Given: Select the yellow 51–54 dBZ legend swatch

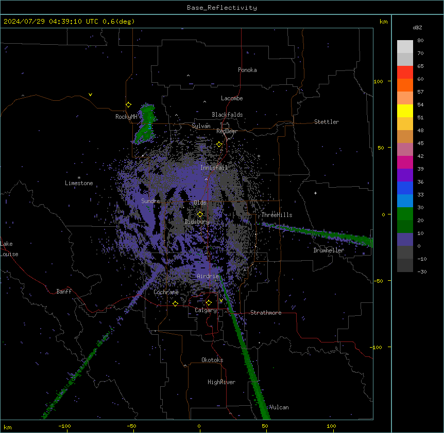Looking at the screenshot, I should (405, 111).
